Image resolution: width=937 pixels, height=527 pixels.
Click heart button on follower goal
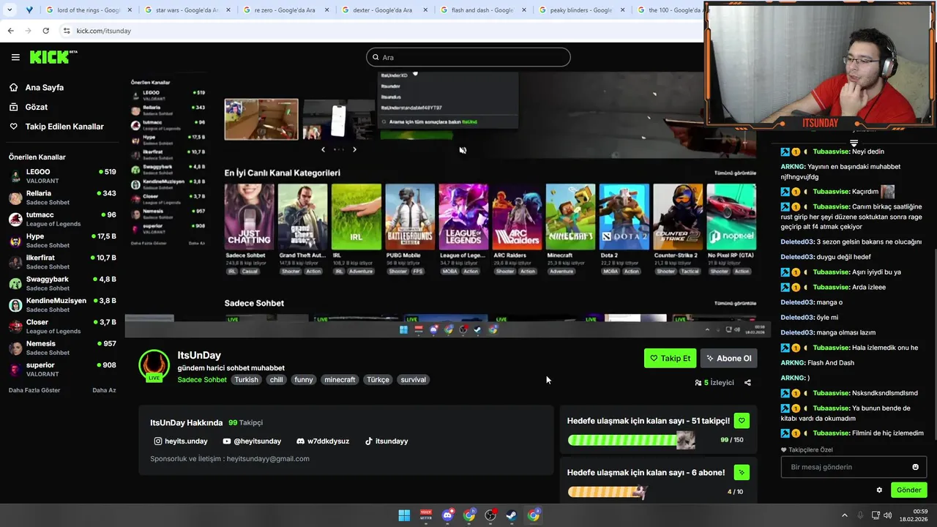[x=742, y=421]
